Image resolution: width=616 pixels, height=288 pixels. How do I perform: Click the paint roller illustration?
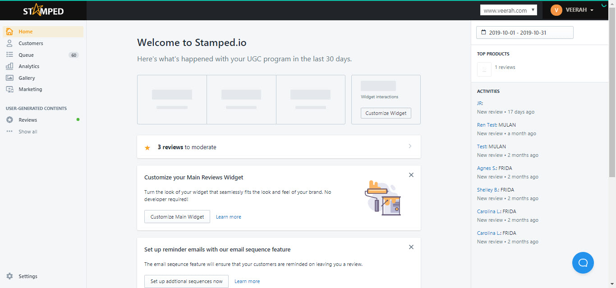pos(382,198)
